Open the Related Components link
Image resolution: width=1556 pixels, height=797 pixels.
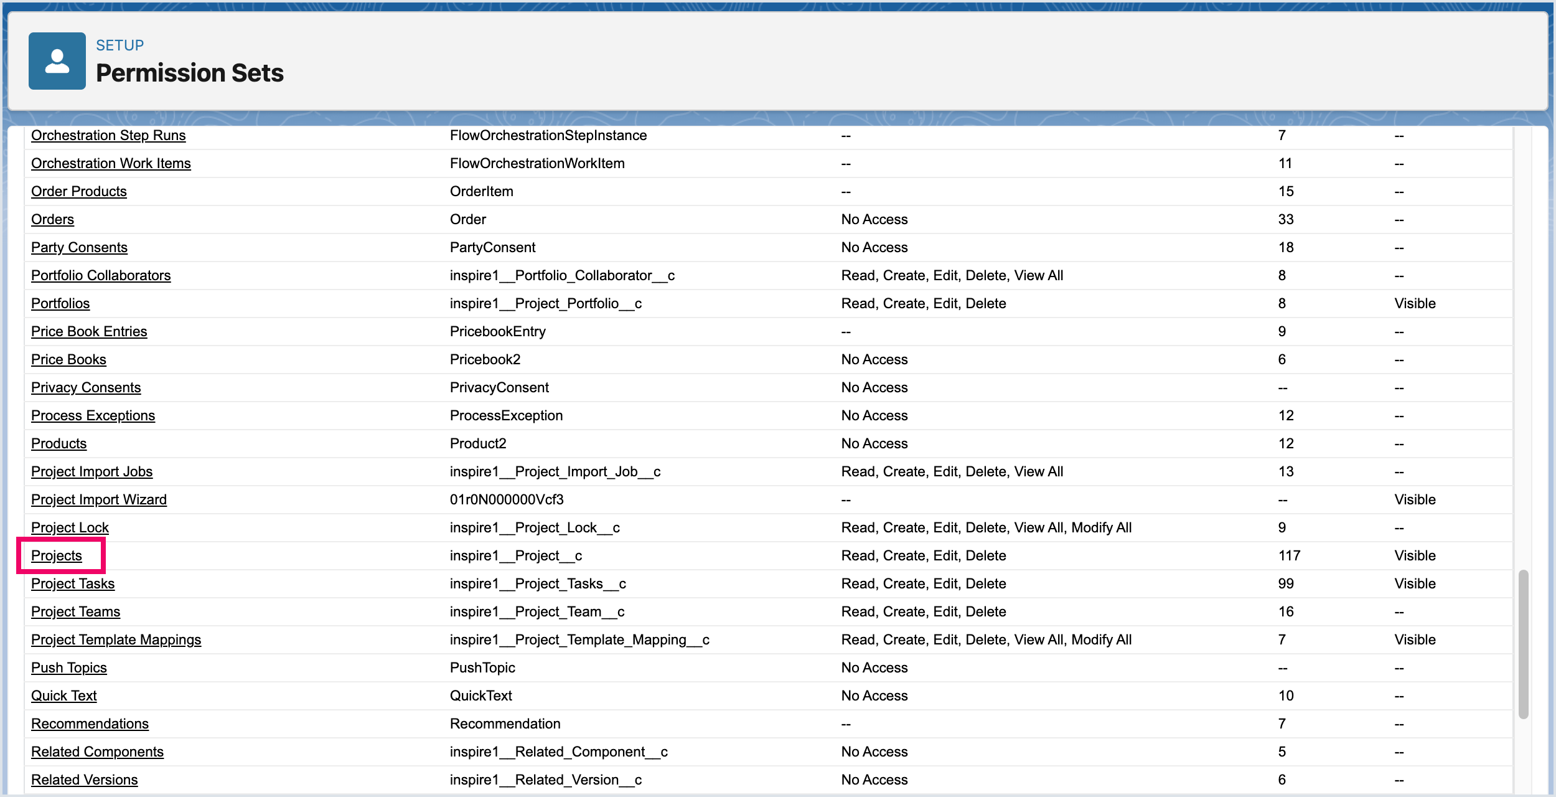[97, 752]
